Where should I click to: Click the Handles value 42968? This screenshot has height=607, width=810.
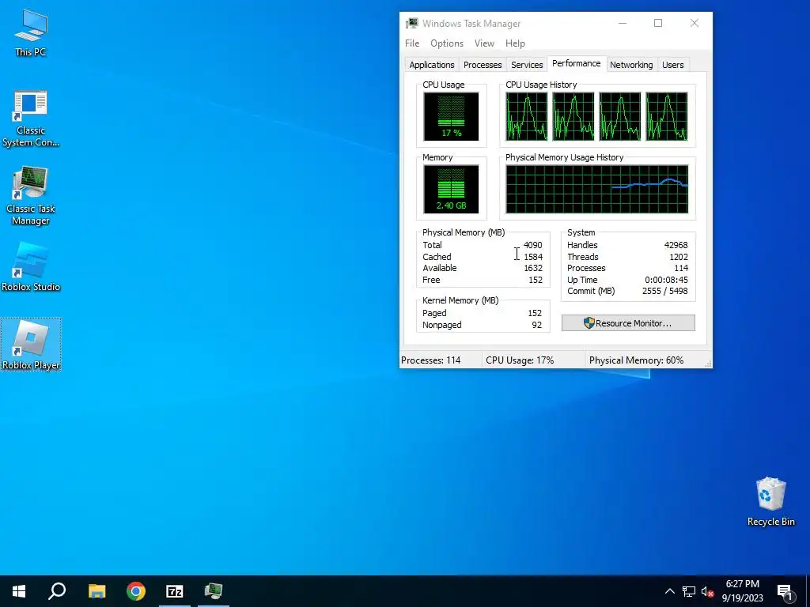[676, 245]
